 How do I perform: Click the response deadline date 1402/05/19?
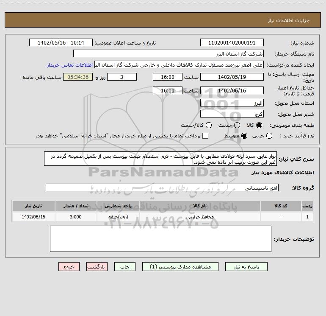point(232,77)
